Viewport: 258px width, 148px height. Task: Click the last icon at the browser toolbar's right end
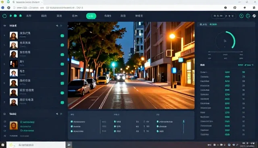click(x=254, y=8)
